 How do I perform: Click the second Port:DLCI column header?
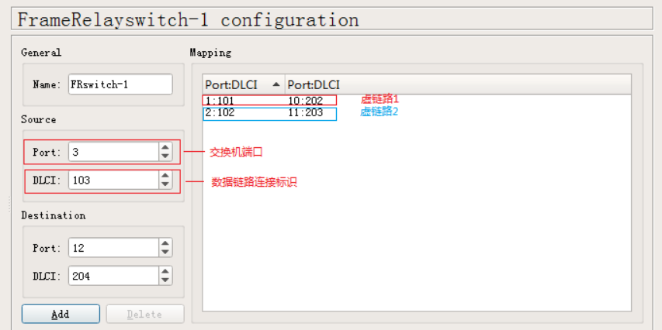click(x=458, y=84)
